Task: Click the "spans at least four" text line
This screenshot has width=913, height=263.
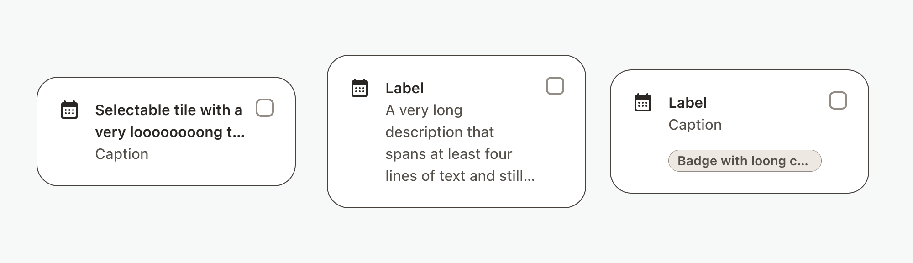Action: pos(449,154)
